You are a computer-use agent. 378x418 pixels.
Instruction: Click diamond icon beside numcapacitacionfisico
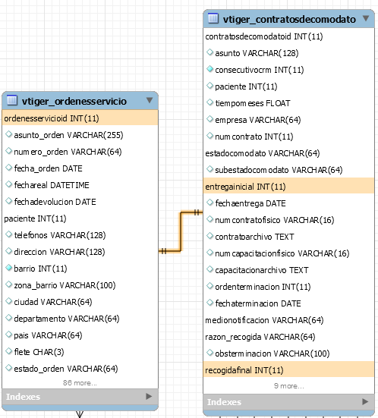[x=210, y=253]
